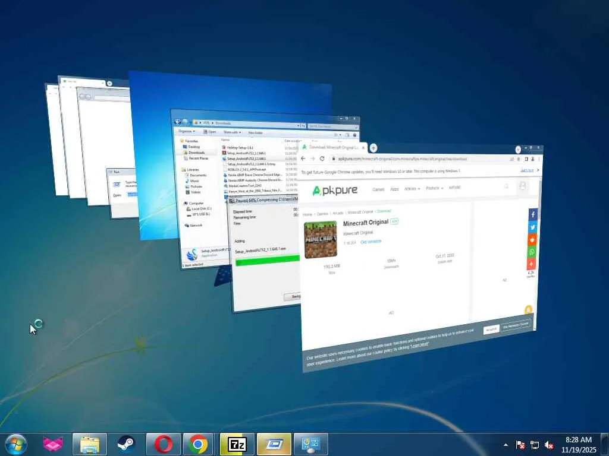Dismiss the Chrome update infobar
This screenshot has height=456, width=609.
tap(538, 170)
